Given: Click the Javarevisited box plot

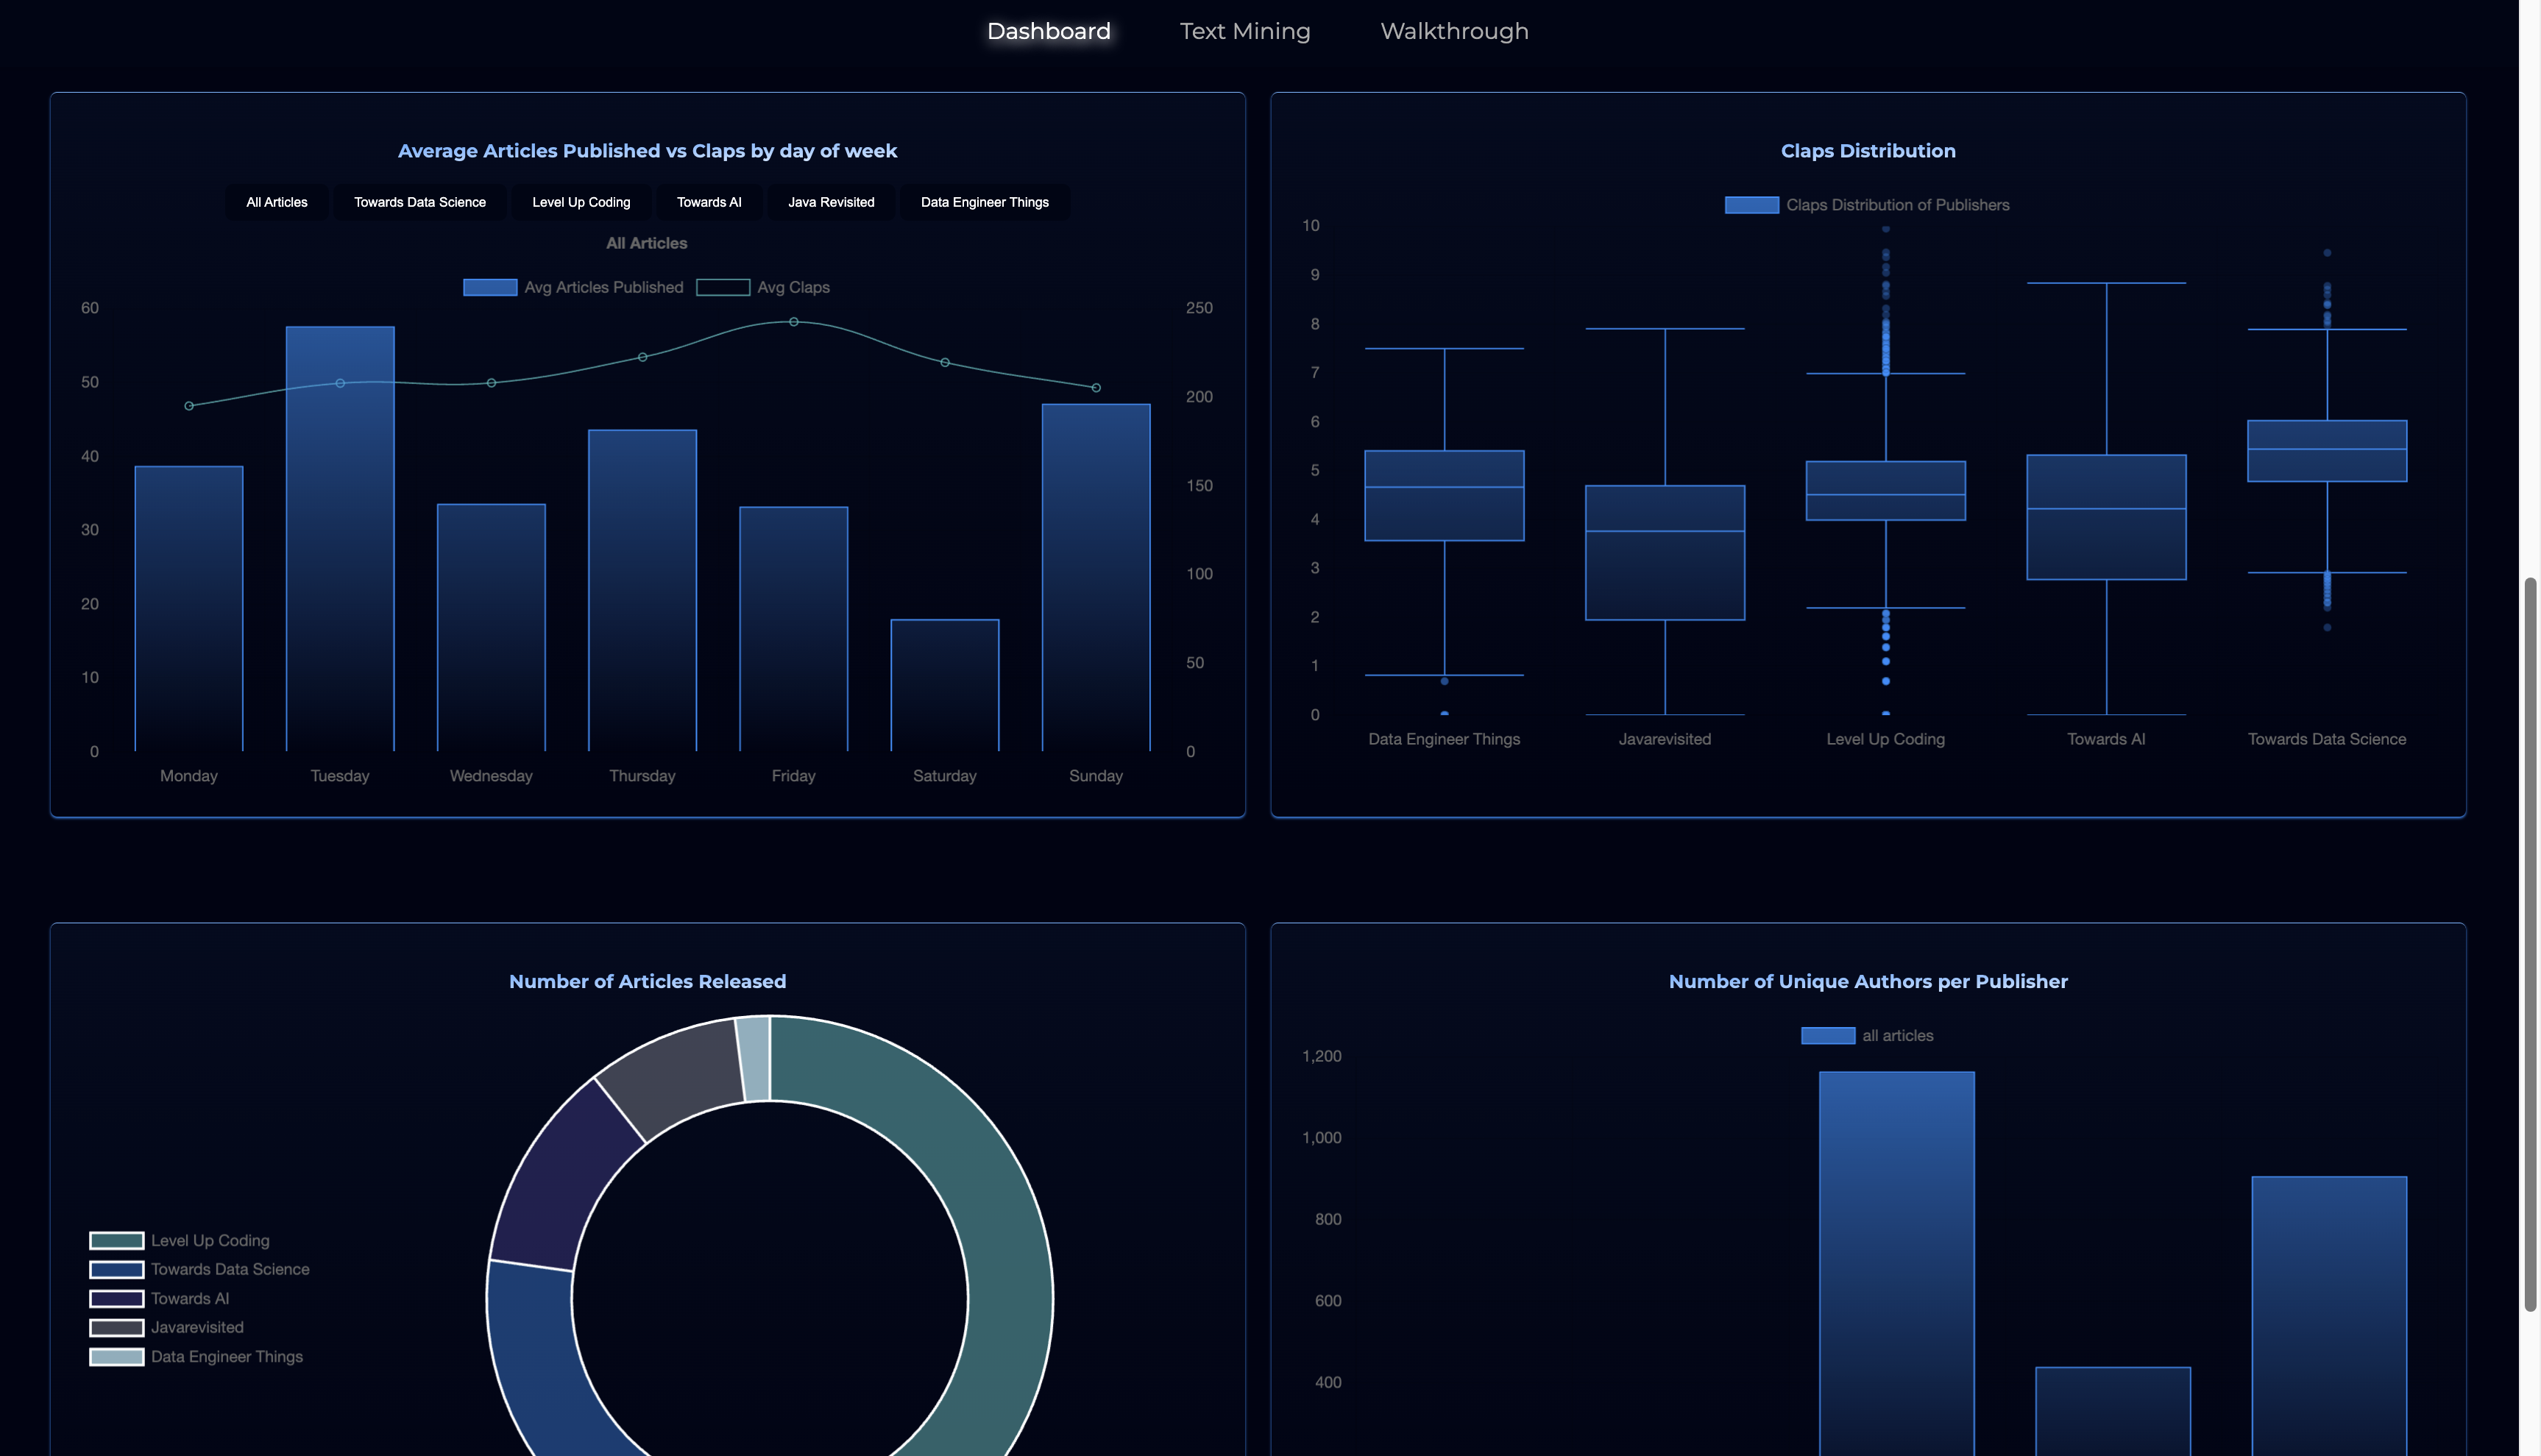Looking at the screenshot, I should 1665,553.
